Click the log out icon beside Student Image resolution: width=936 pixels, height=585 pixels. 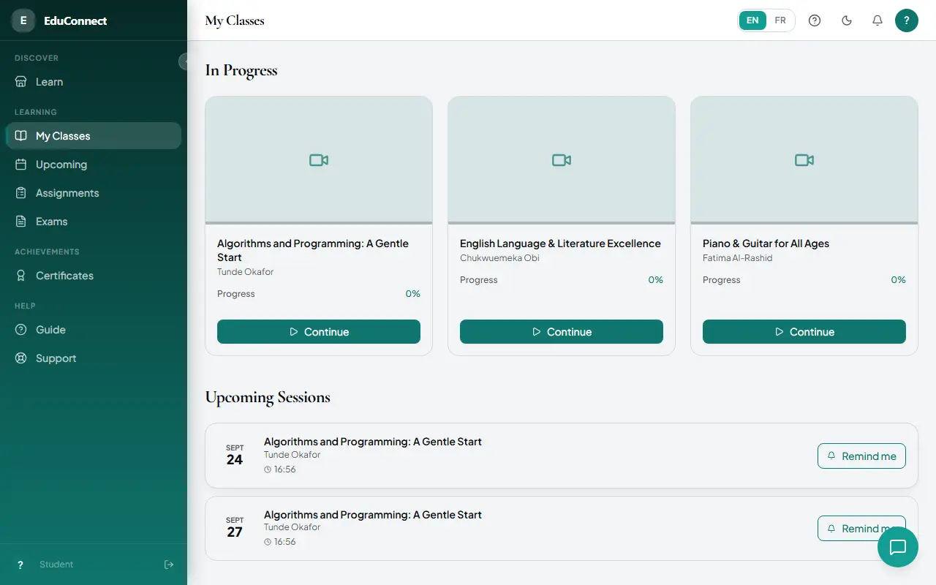(169, 565)
